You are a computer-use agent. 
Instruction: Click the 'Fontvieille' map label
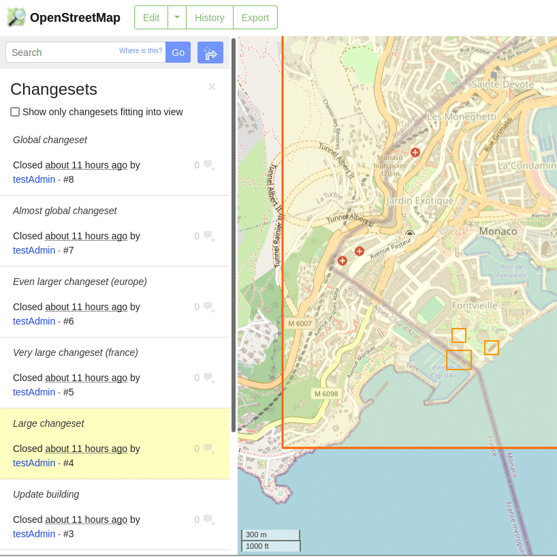[475, 305]
